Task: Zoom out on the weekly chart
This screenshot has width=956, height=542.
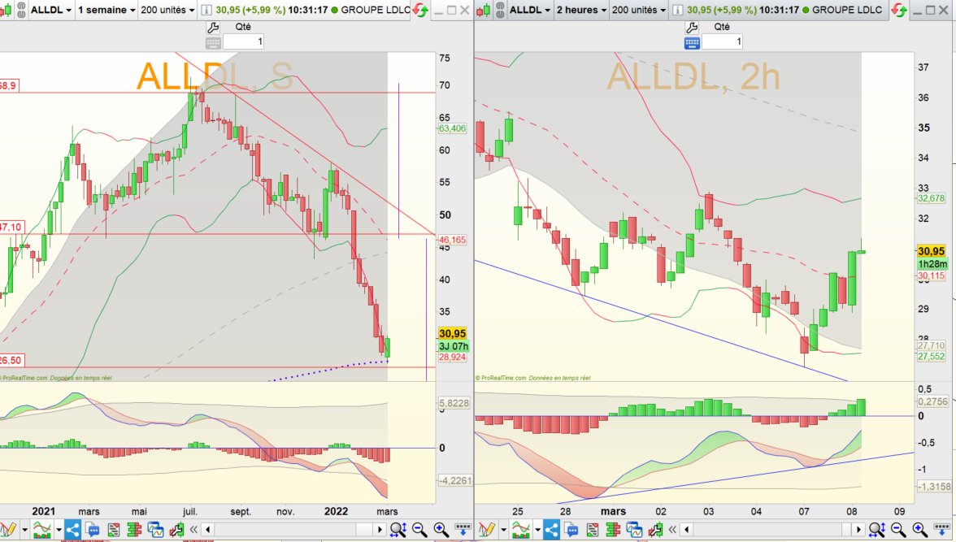Action: click(419, 529)
